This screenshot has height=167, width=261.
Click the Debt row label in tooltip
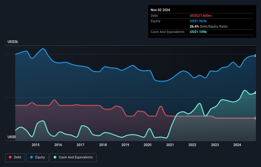(154, 16)
